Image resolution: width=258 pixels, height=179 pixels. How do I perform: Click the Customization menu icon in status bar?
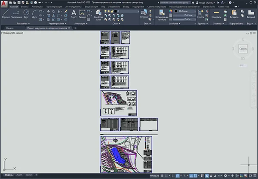(x=255, y=176)
